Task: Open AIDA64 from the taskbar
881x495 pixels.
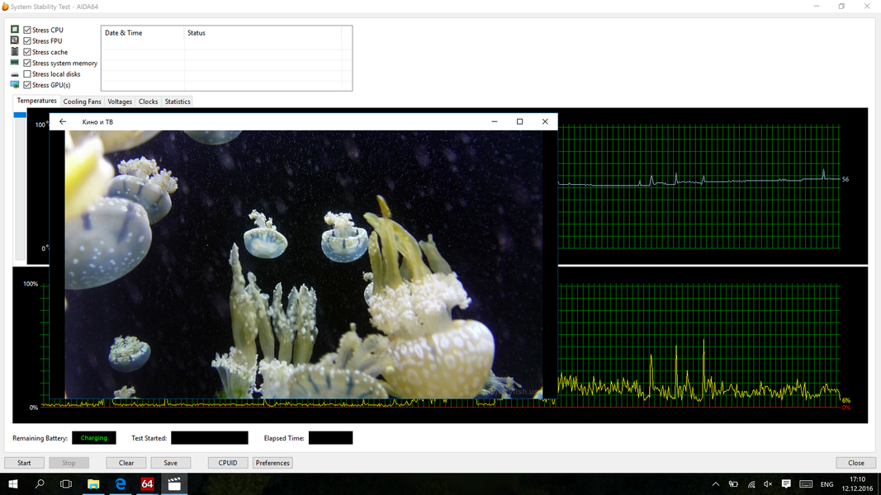Action: click(x=147, y=484)
